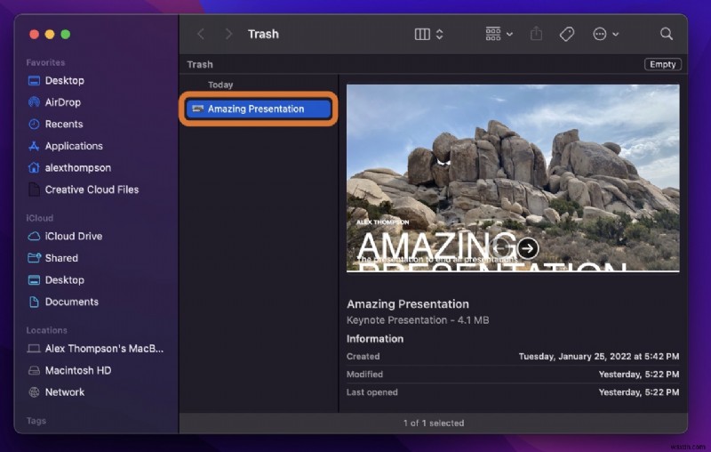Click the Forward navigation arrow
The image size is (711, 452).
coord(228,34)
